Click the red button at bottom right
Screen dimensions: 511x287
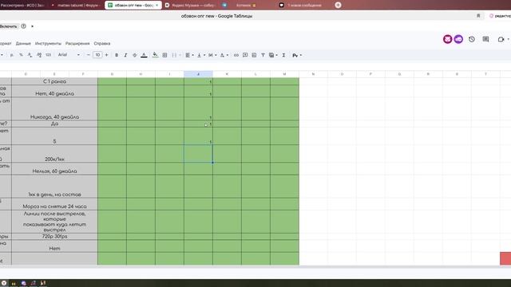(x=505, y=258)
